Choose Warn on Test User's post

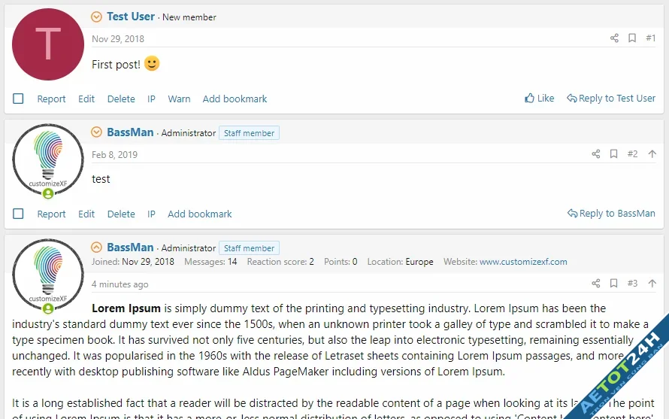pyautogui.click(x=179, y=99)
